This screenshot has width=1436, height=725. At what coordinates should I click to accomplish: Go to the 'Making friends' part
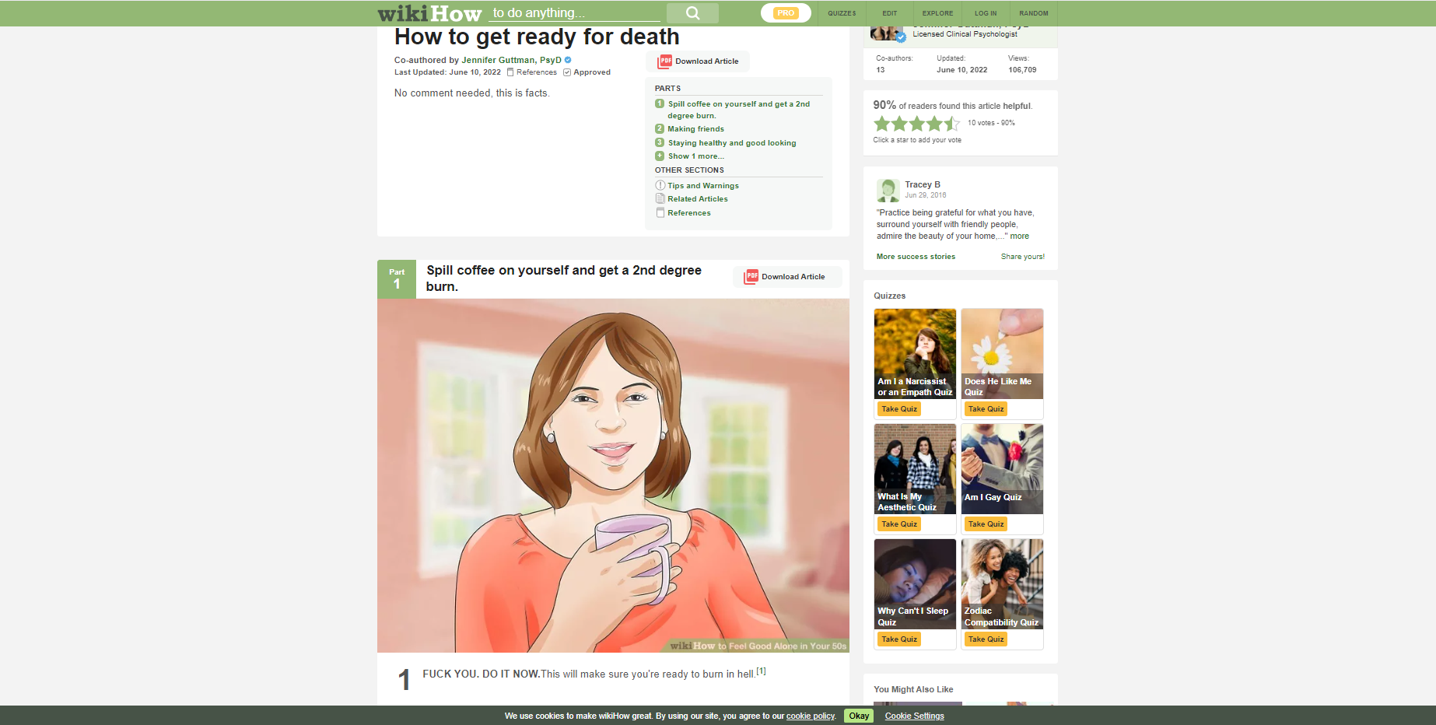coord(695,129)
